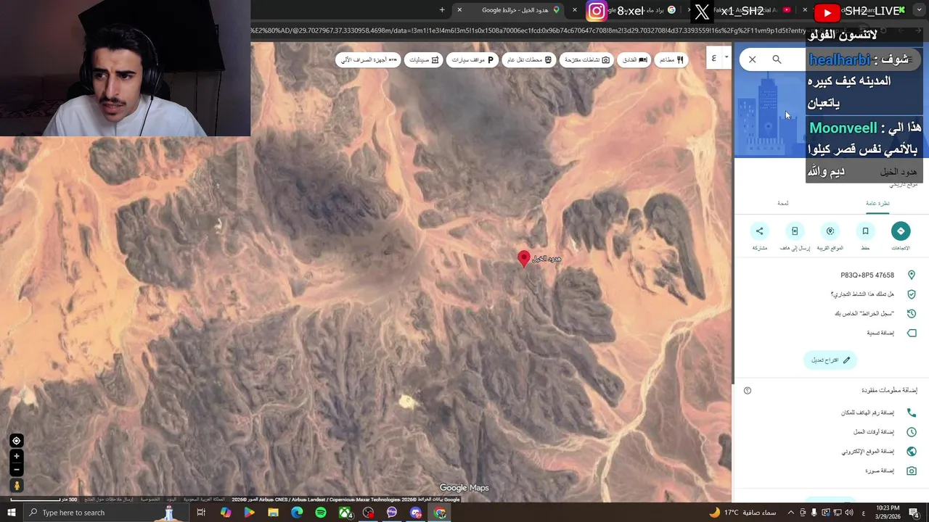The width and height of the screenshot is (929, 522).
Task: Click the Send to phone (إرسال إلى هاتف) icon
Action: (795, 231)
